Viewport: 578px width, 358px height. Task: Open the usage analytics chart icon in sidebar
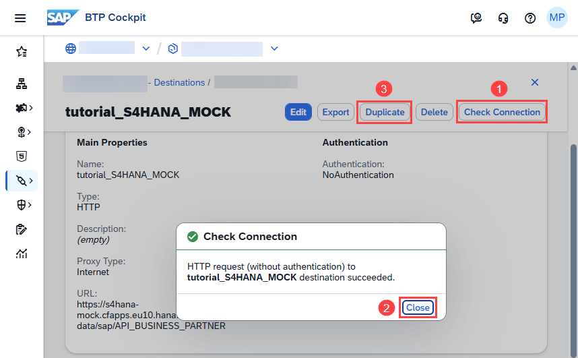click(x=22, y=253)
